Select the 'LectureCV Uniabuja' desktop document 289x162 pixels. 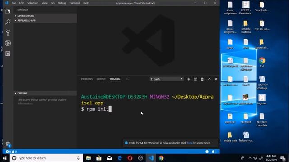(x=262, y=82)
